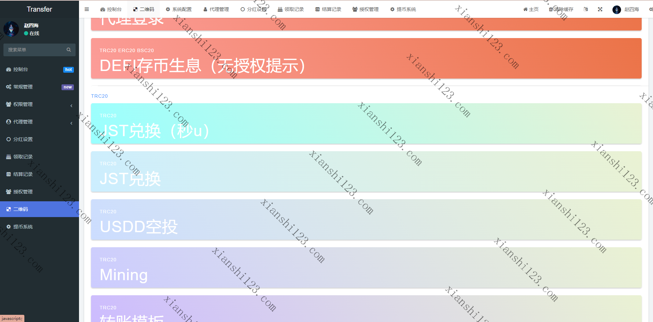Click the user-circle icon of sidebar 代理管理
The height and width of the screenshot is (322, 653).
(x=9, y=122)
